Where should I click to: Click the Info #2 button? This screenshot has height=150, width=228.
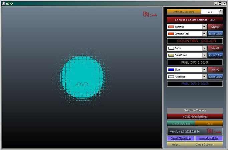(x=215, y=70)
